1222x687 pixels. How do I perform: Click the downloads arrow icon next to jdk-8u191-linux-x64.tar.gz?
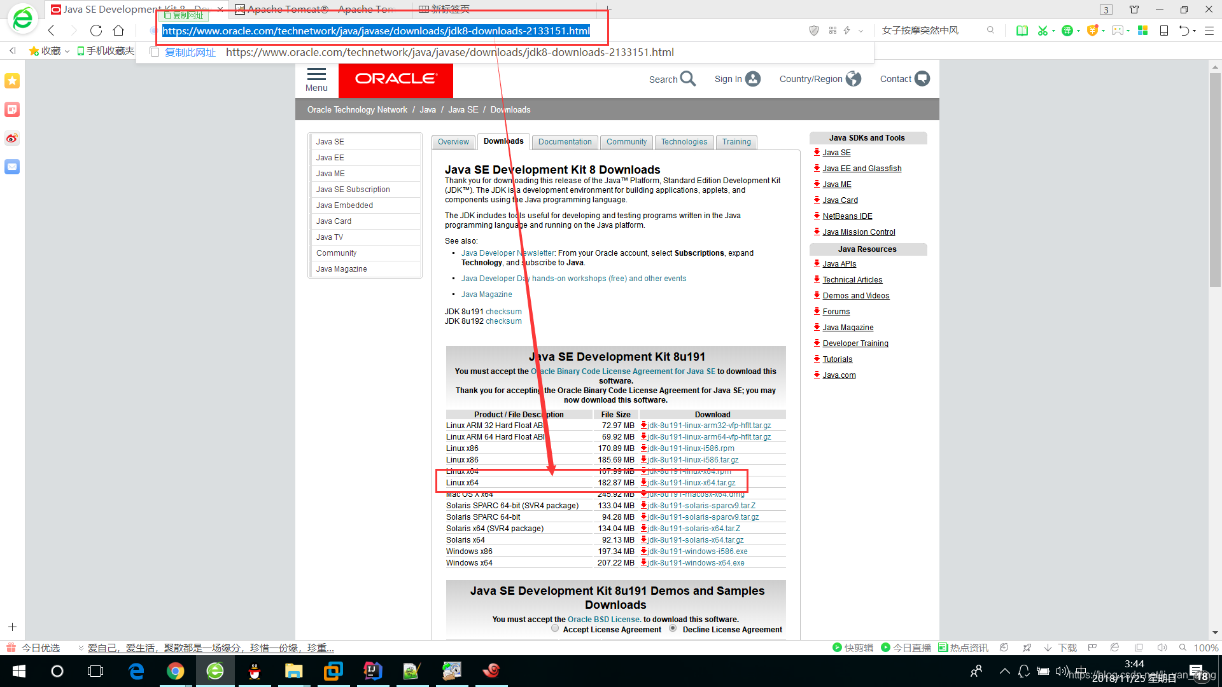[641, 482]
